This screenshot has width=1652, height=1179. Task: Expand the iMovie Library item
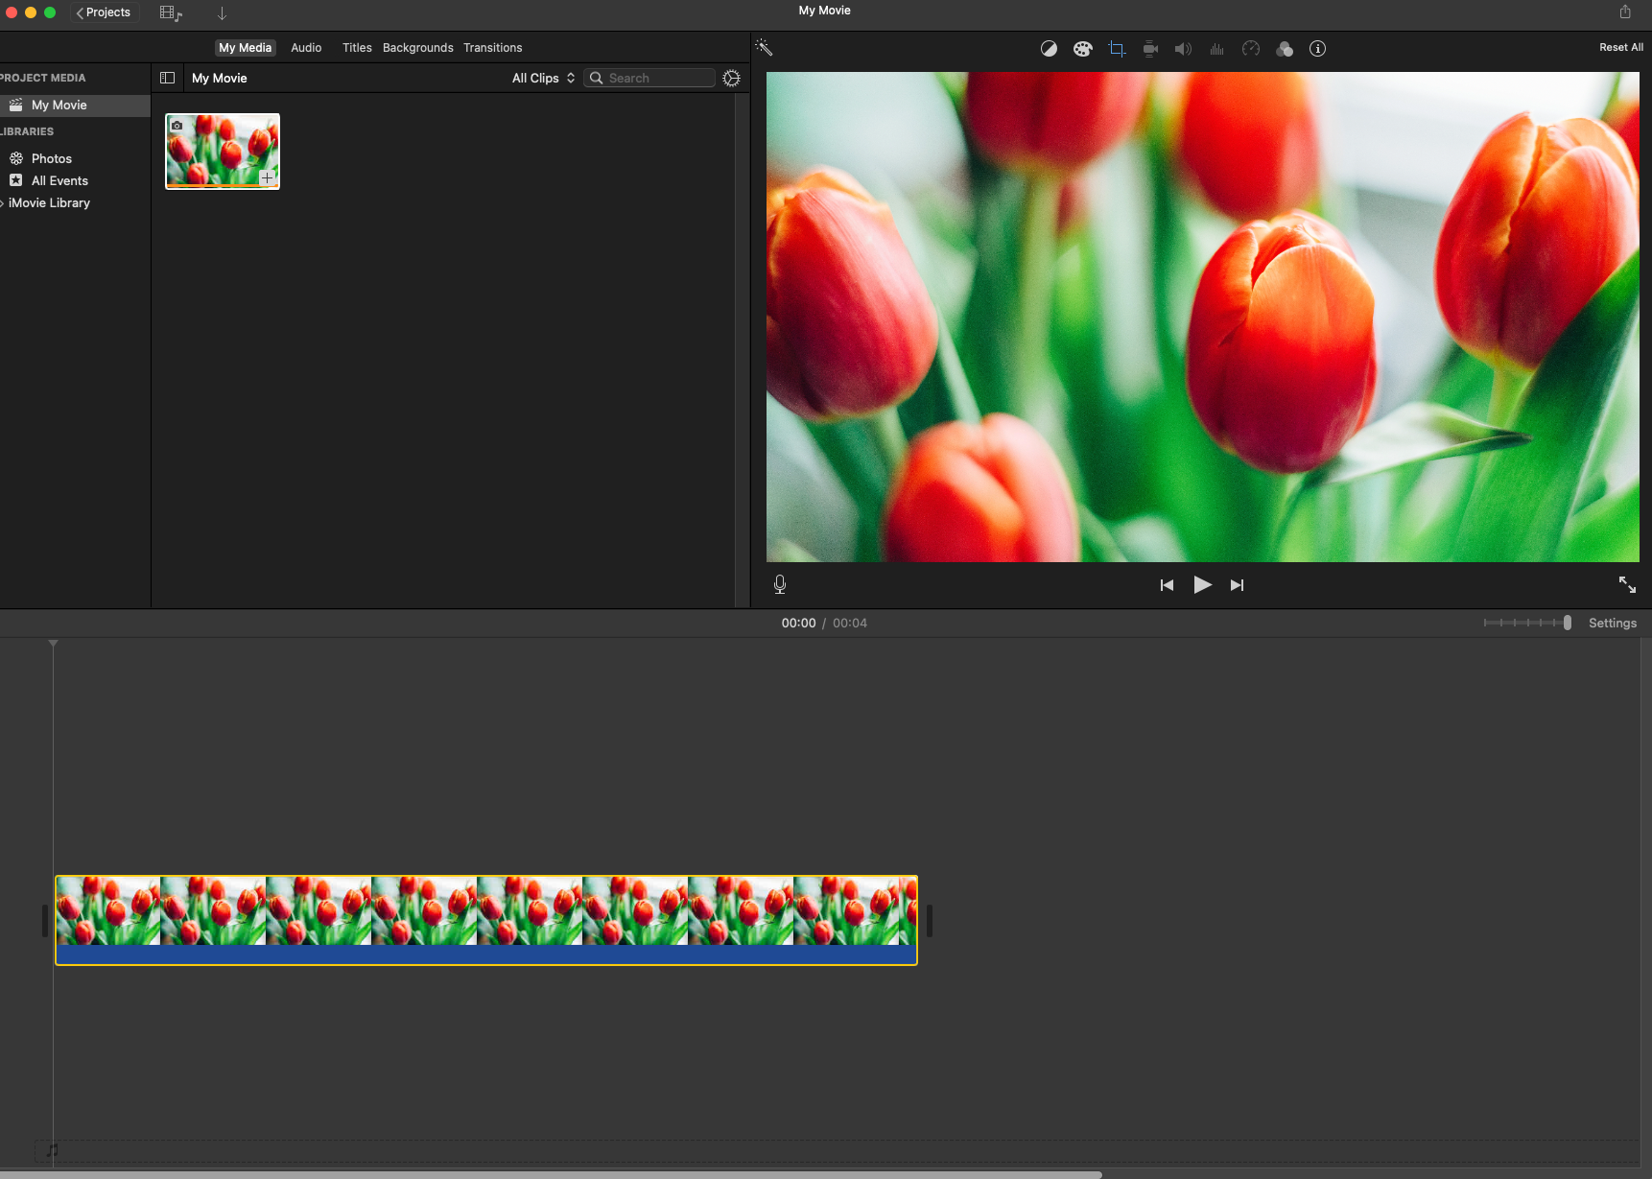(2, 202)
